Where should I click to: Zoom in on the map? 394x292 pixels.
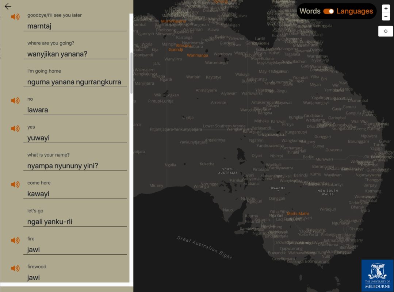(x=386, y=9)
